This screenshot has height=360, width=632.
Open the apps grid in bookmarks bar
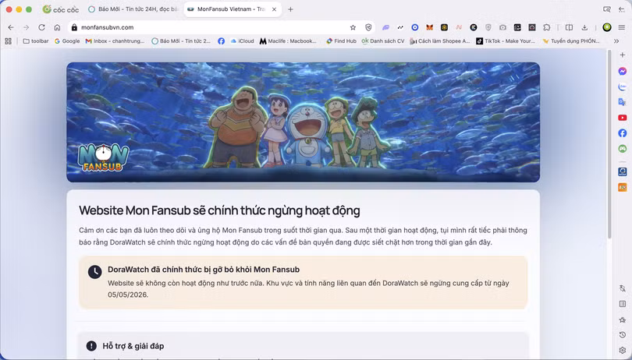tap(8, 41)
